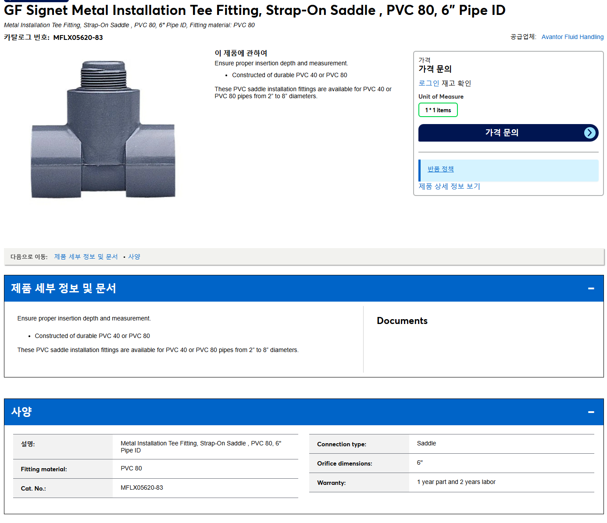Click the Unit of Measure label
The width and height of the screenshot is (607, 523).
pyautogui.click(x=441, y=96)
